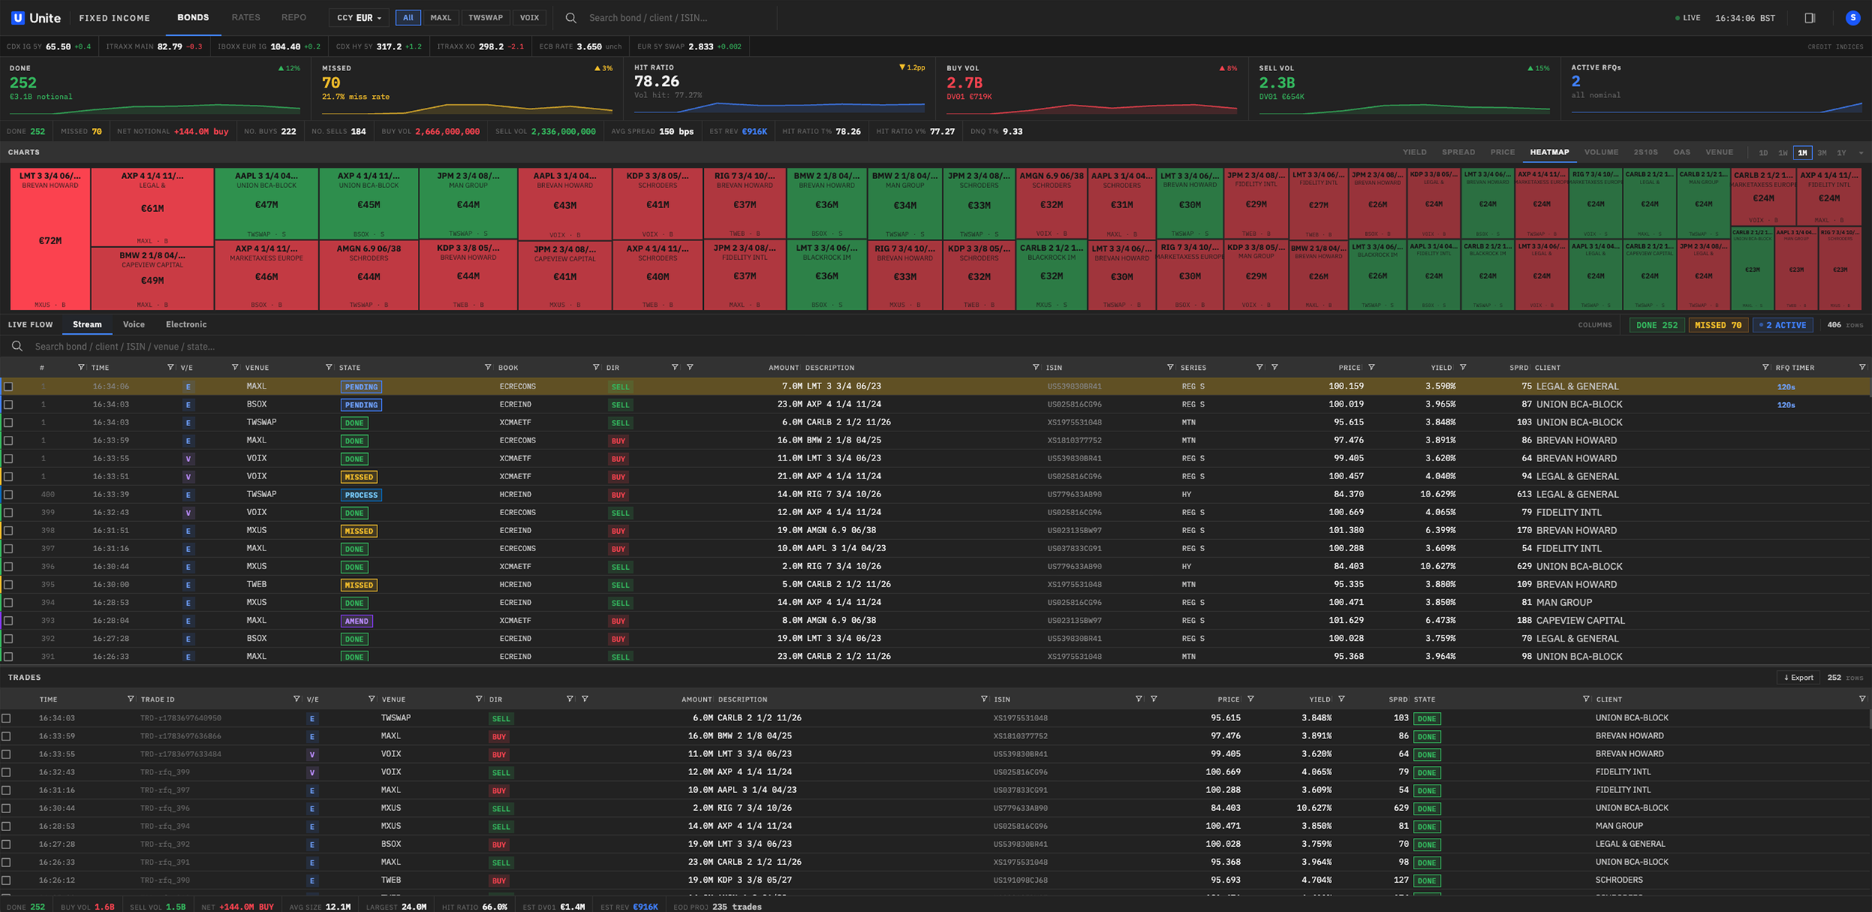Select checkbox for MAXL pending LMT row
The image size is (1872, 912).
pyautogui.click(x=8, y=386)
